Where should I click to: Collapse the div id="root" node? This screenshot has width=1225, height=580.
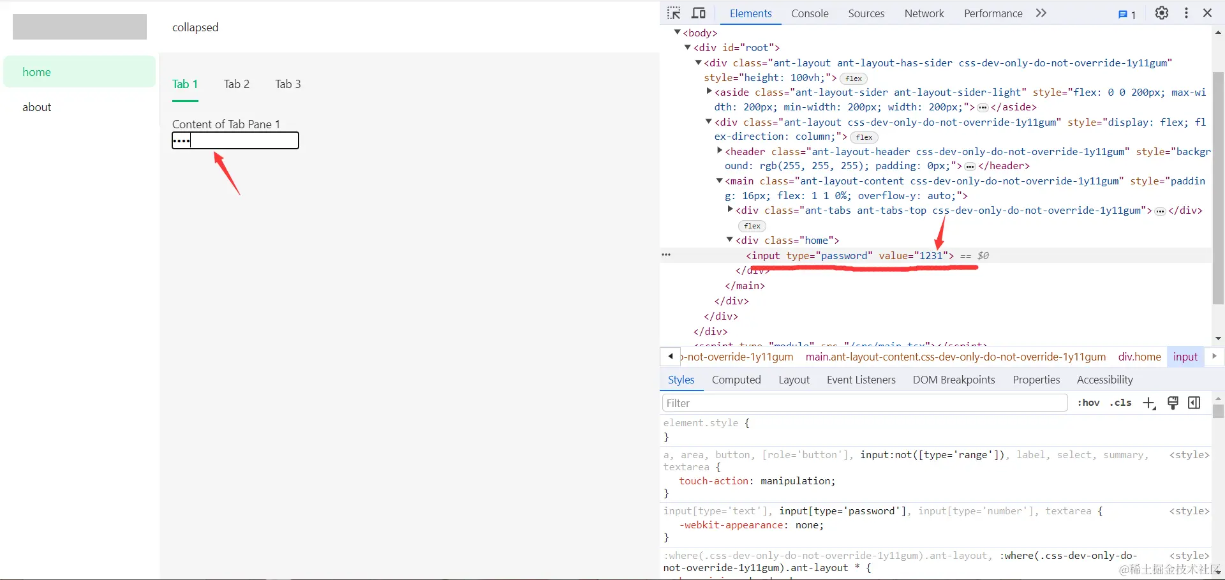pyautogui.click(x=688, y=47)
